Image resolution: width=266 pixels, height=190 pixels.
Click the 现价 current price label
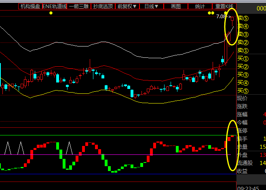[243, 99]
